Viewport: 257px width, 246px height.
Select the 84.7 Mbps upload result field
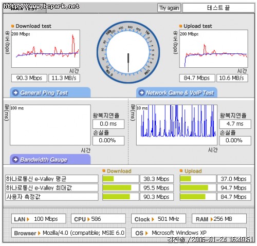tap(197, 78)
